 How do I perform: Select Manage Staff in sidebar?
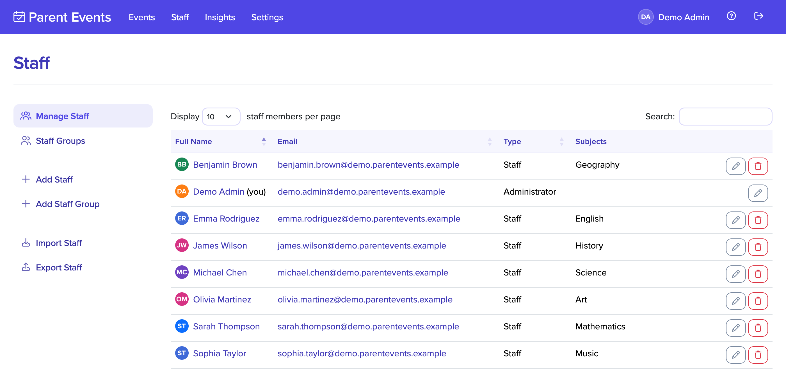83,116
